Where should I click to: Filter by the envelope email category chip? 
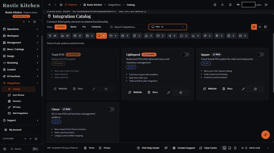pos(160,36)
